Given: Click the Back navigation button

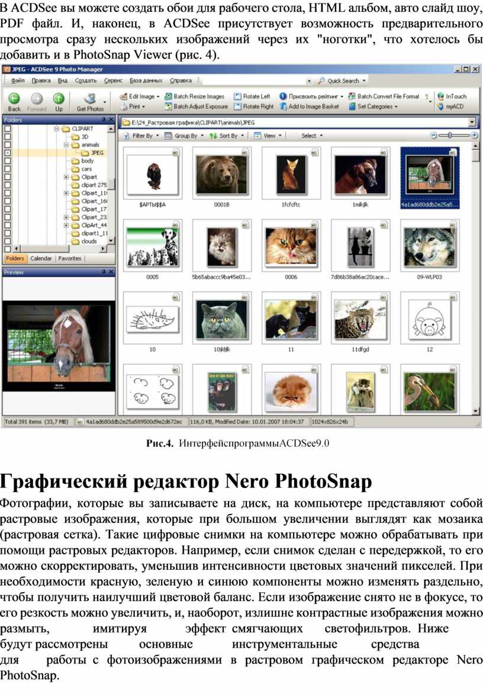Looking at the screenshot, I should coord(14,101).
